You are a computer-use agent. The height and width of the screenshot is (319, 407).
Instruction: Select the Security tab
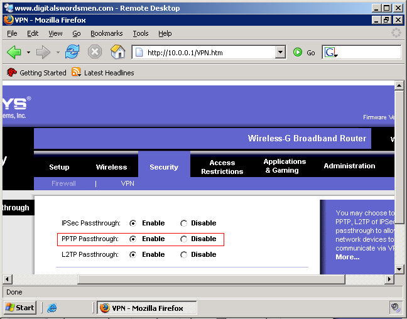click(164, 167)
